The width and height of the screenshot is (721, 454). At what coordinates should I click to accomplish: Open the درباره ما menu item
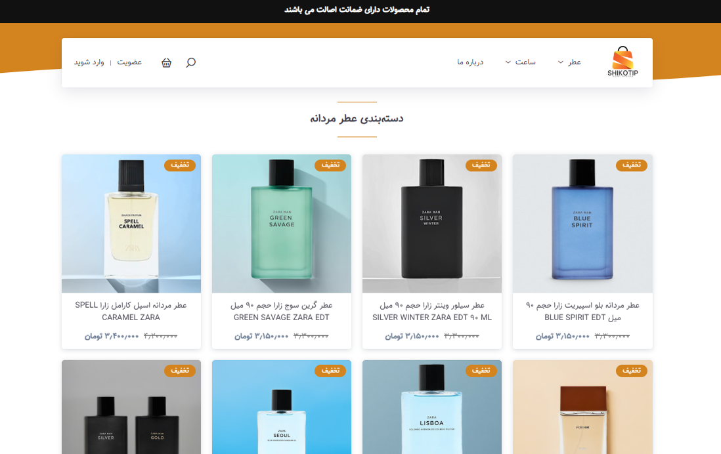point(470,62)
